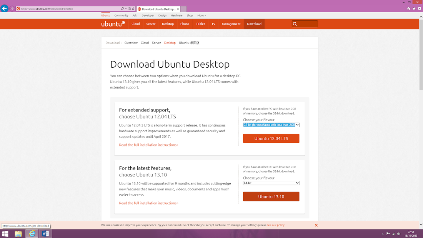
Task: Click the 'For the latest features,' heading
Action: click(x=145, y=168)
